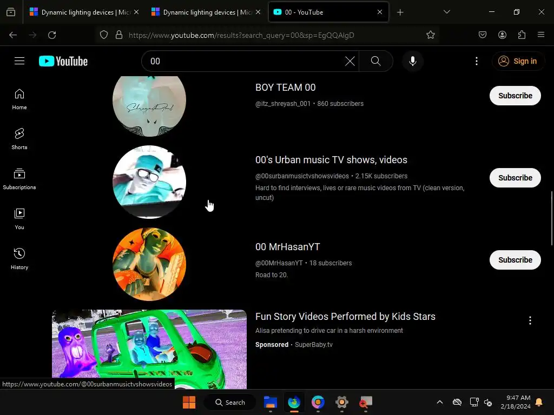This screenshot has height=415, width=554.
Task: Open 00 MrHasanYT channel title
Action: tap(288, 247)
